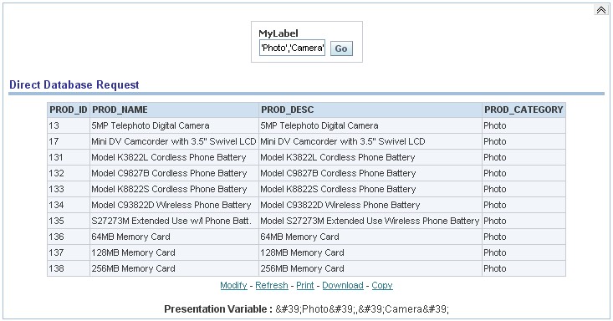The image size is (613, 321).
Task: Click PROD_ID cell 132
Action: click(x=69, y=173)
